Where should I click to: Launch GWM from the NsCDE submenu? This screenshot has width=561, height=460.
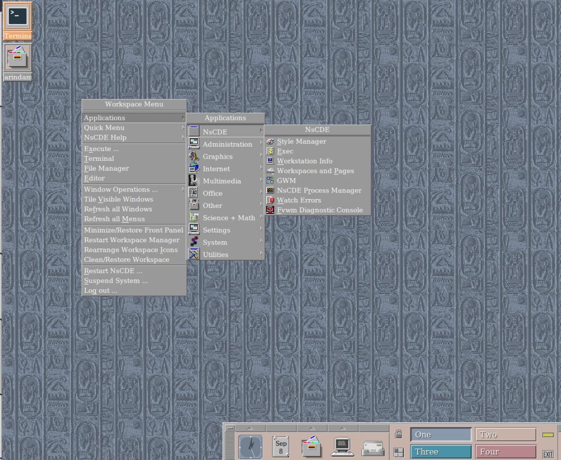317,180
